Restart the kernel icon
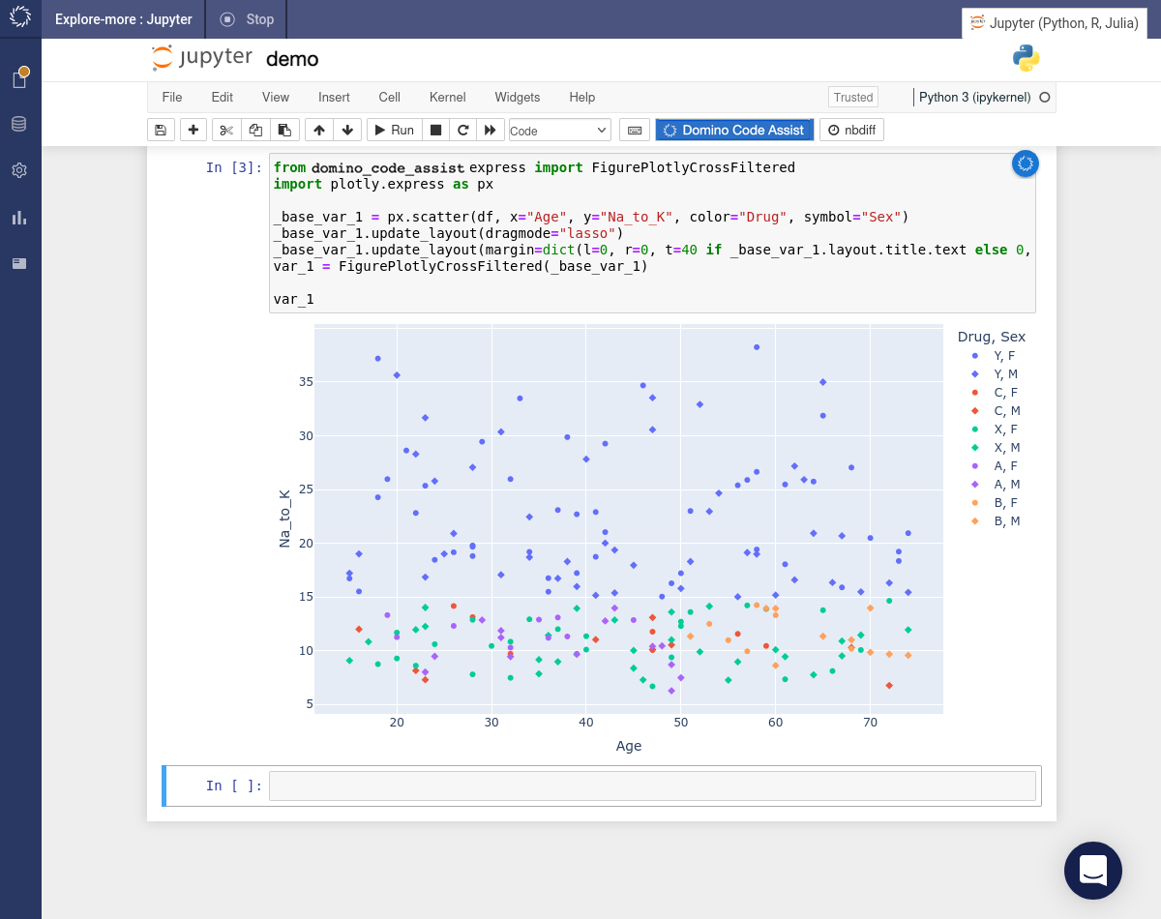The image size is (1161, 919). click(x=463, y=130)
